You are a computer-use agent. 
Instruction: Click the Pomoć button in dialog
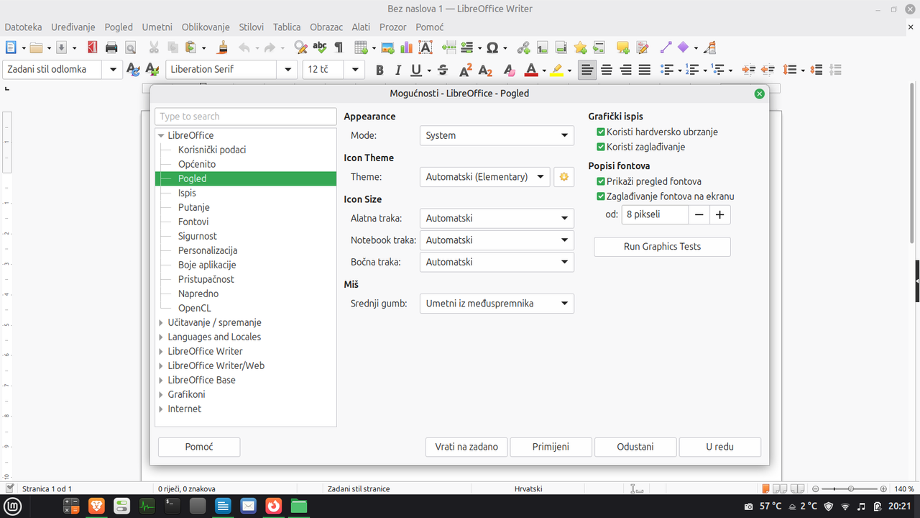coord(199,447)
